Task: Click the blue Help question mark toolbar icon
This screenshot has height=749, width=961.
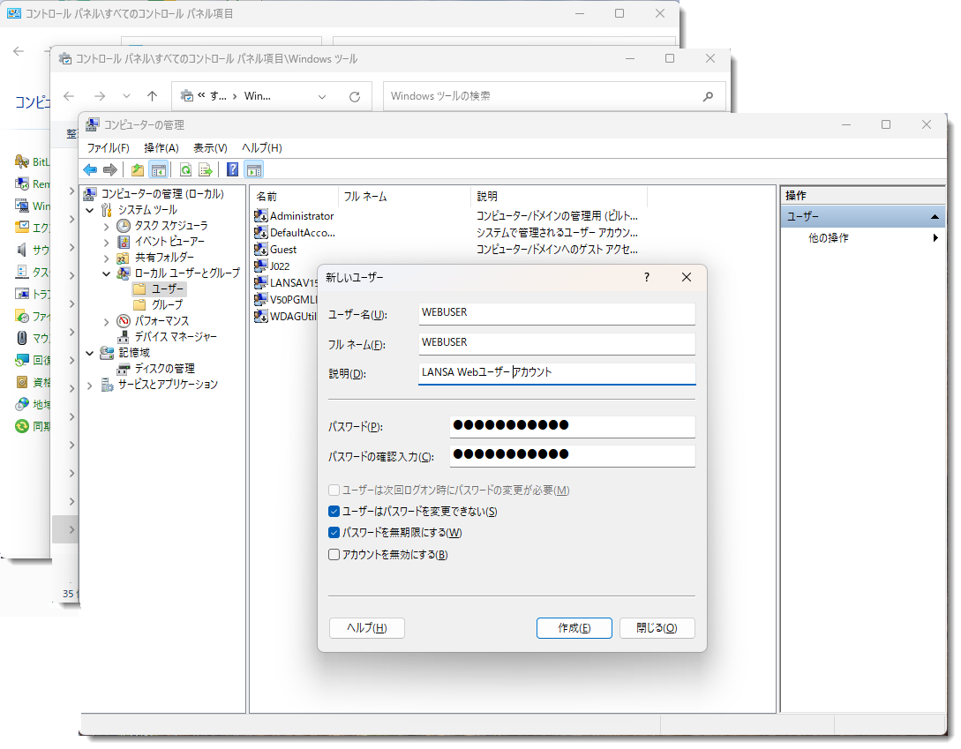Action: point(233,169)
